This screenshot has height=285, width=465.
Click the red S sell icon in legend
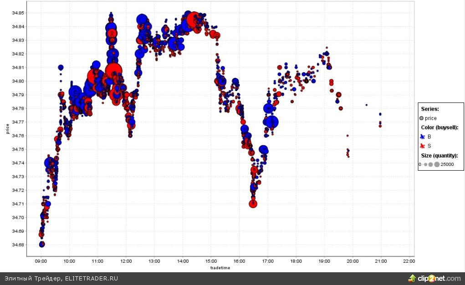coord(422,146)
